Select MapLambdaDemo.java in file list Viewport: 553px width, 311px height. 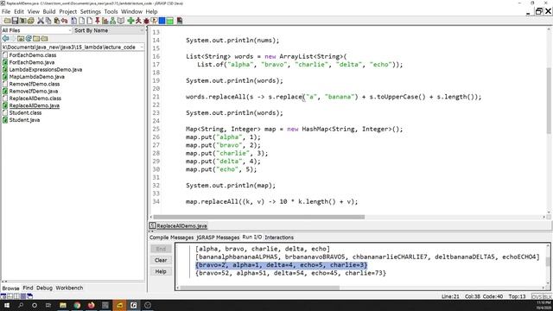coord(36,77)
